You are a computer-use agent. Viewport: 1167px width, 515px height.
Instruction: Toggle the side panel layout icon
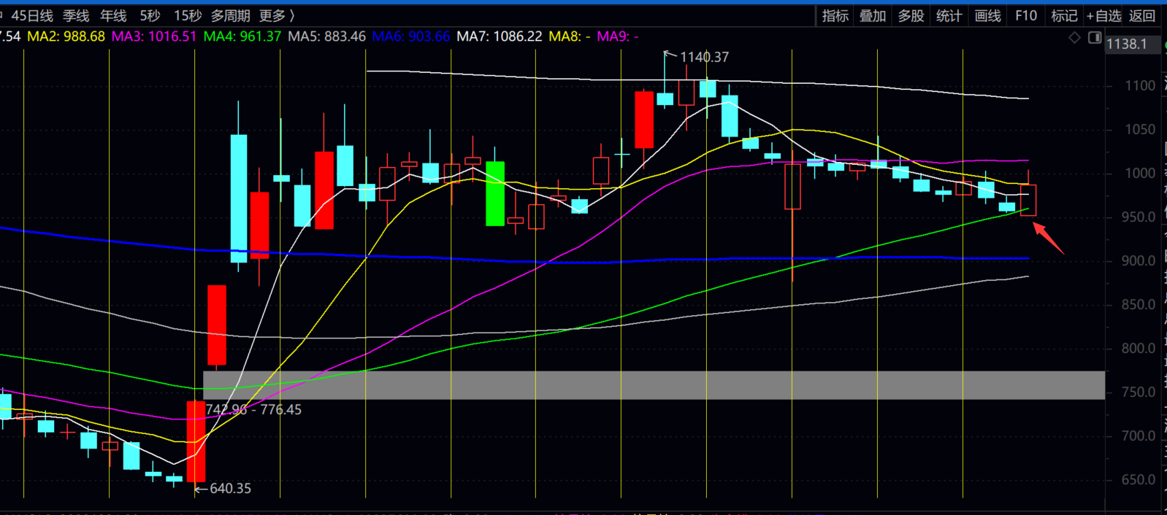tap(1094, 37)
